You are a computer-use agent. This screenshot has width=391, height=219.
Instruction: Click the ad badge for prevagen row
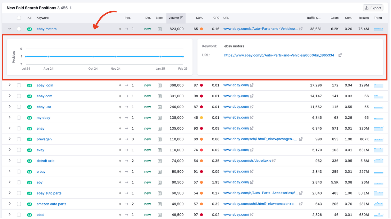tap(30, 139)
